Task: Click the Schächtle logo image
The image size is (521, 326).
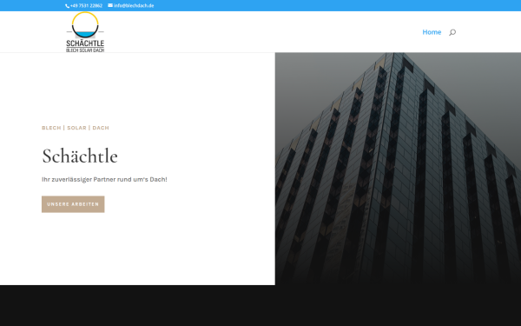Action: (85, 32)
